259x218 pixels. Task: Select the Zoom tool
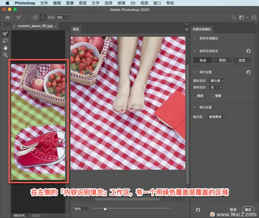pos(5,55)
